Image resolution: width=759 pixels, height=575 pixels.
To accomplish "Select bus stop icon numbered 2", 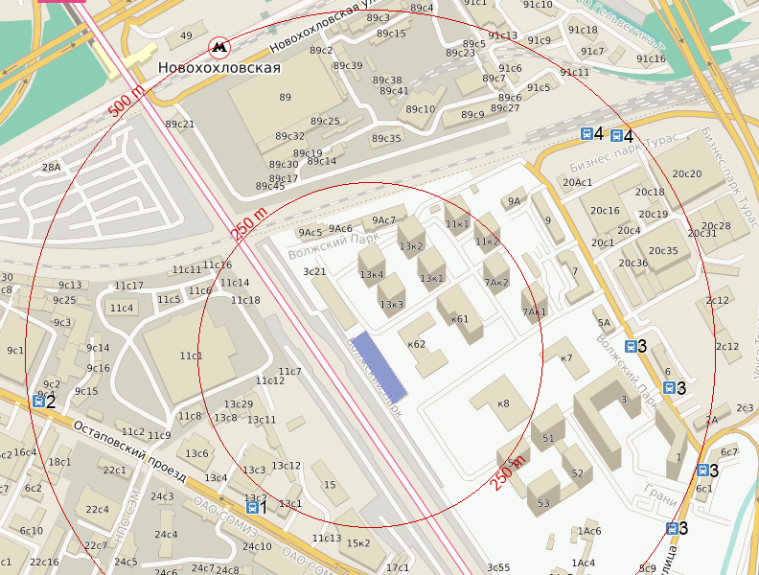I will point(38,402).
